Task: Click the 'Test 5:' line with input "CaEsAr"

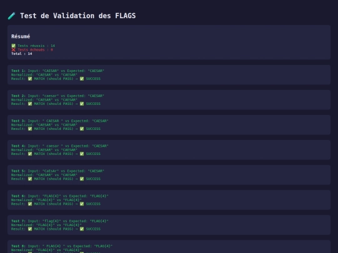Action: (x=58, y=171)
